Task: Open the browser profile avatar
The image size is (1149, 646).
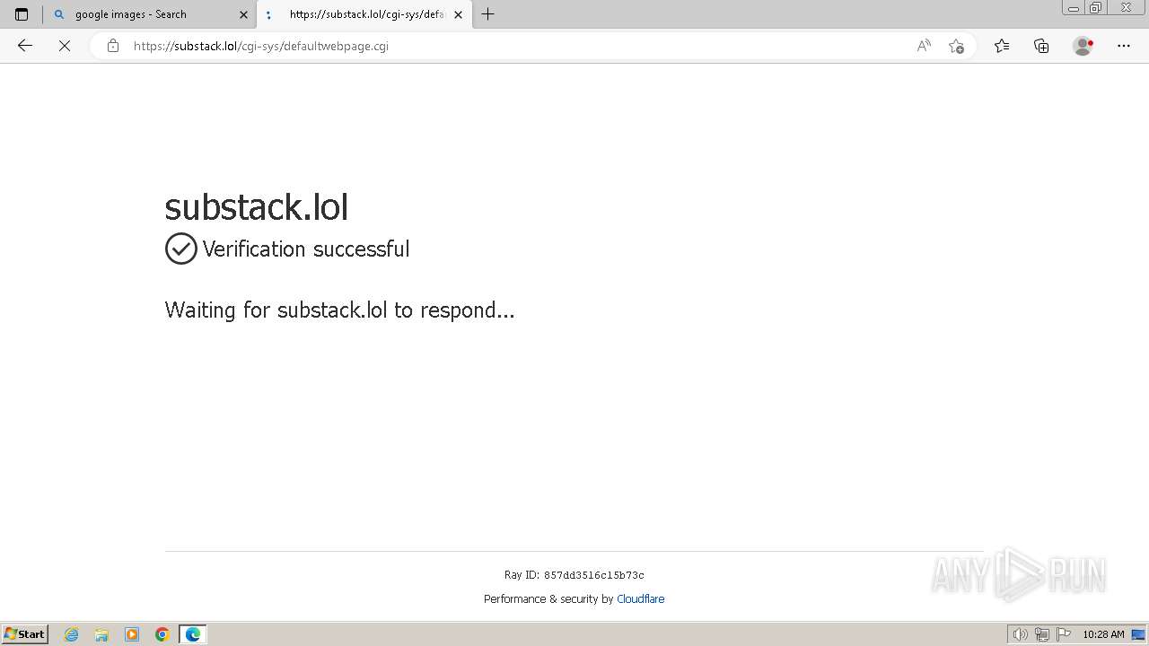Action: [x=1083, y=46]
